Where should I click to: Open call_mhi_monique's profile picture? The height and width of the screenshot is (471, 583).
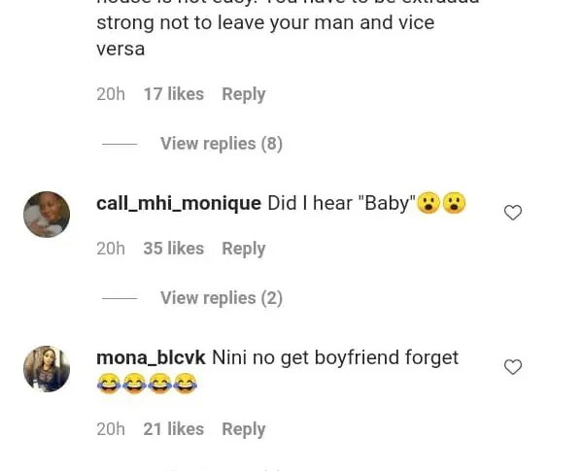(47, 215)
